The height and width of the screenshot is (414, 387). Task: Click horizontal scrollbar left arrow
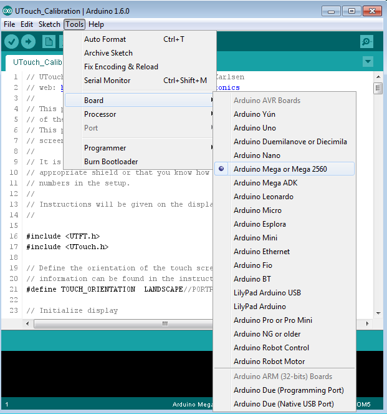click(x=27, y=323)
